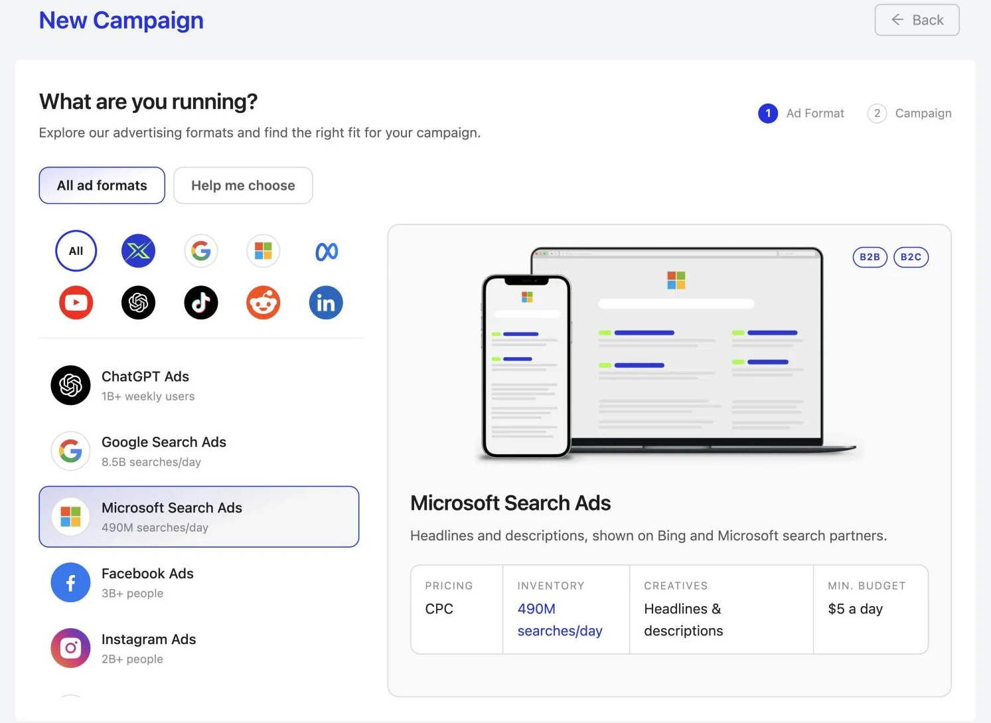
Task: Click the Facebook Ads list logo
Action: coord(70,582)
